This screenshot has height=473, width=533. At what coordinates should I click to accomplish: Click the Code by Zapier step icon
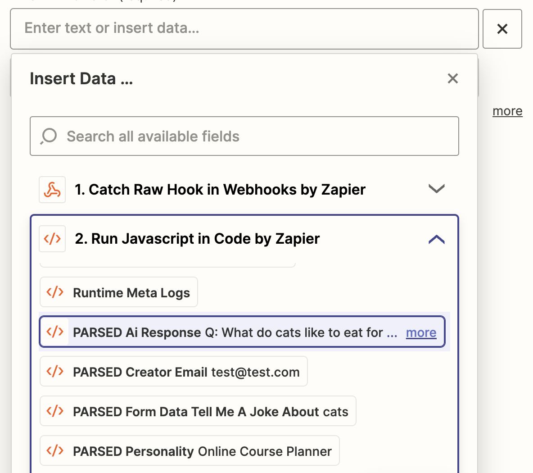52,239
